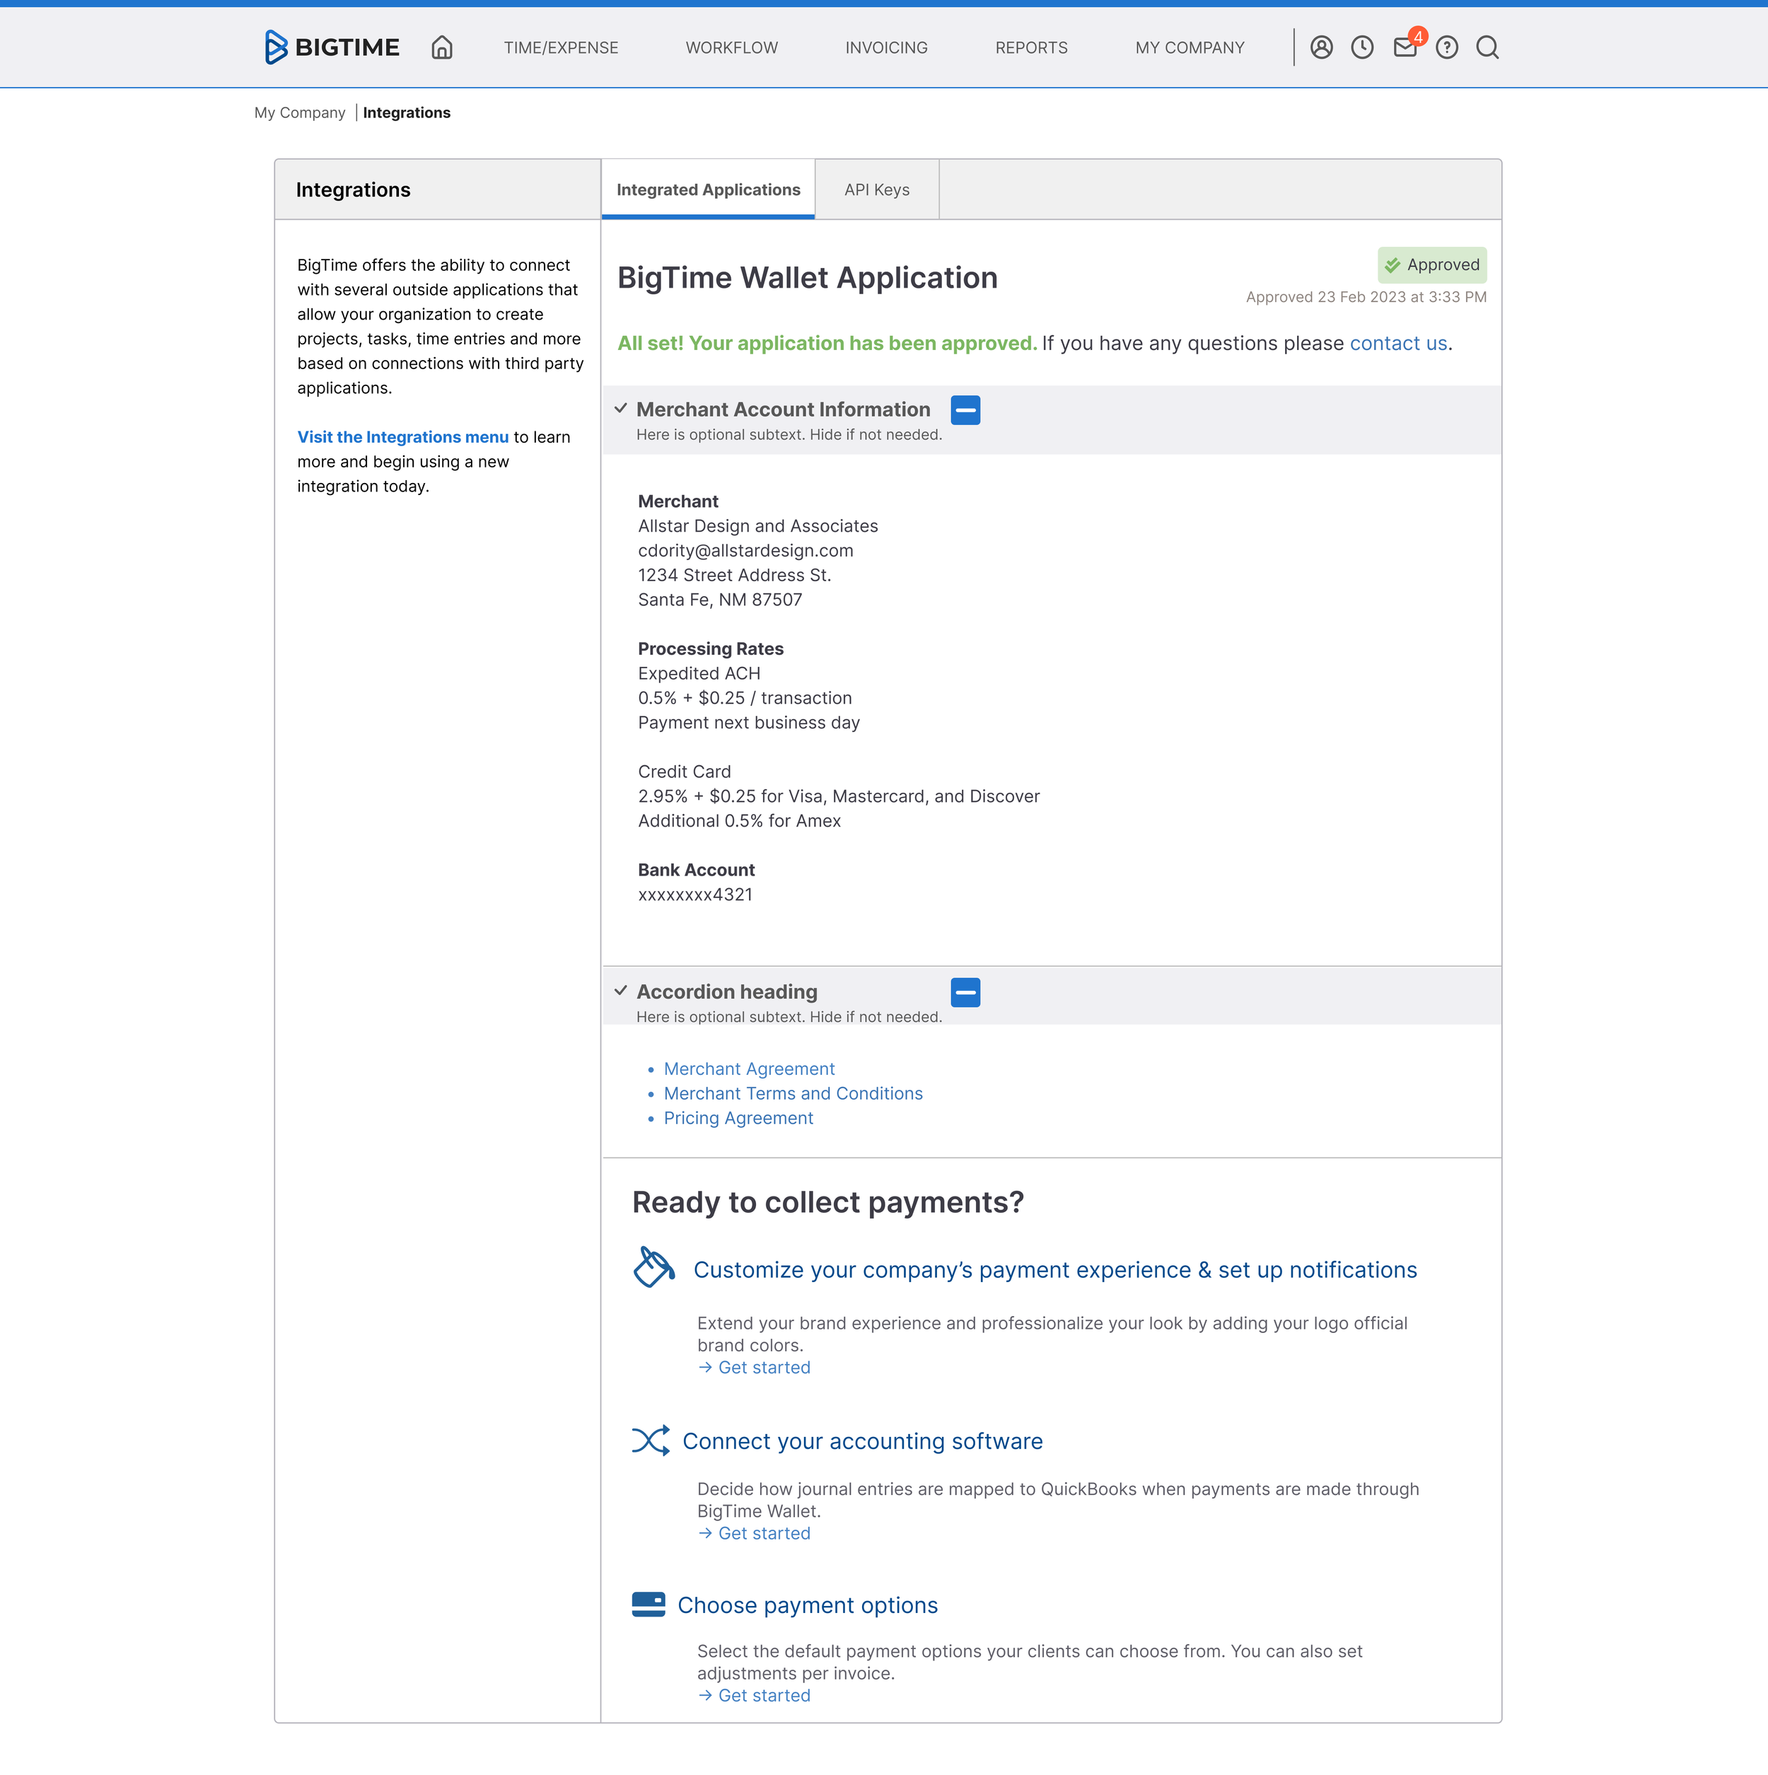
Task: Click Visit the Integrations menu link
Action: (402, 436)
